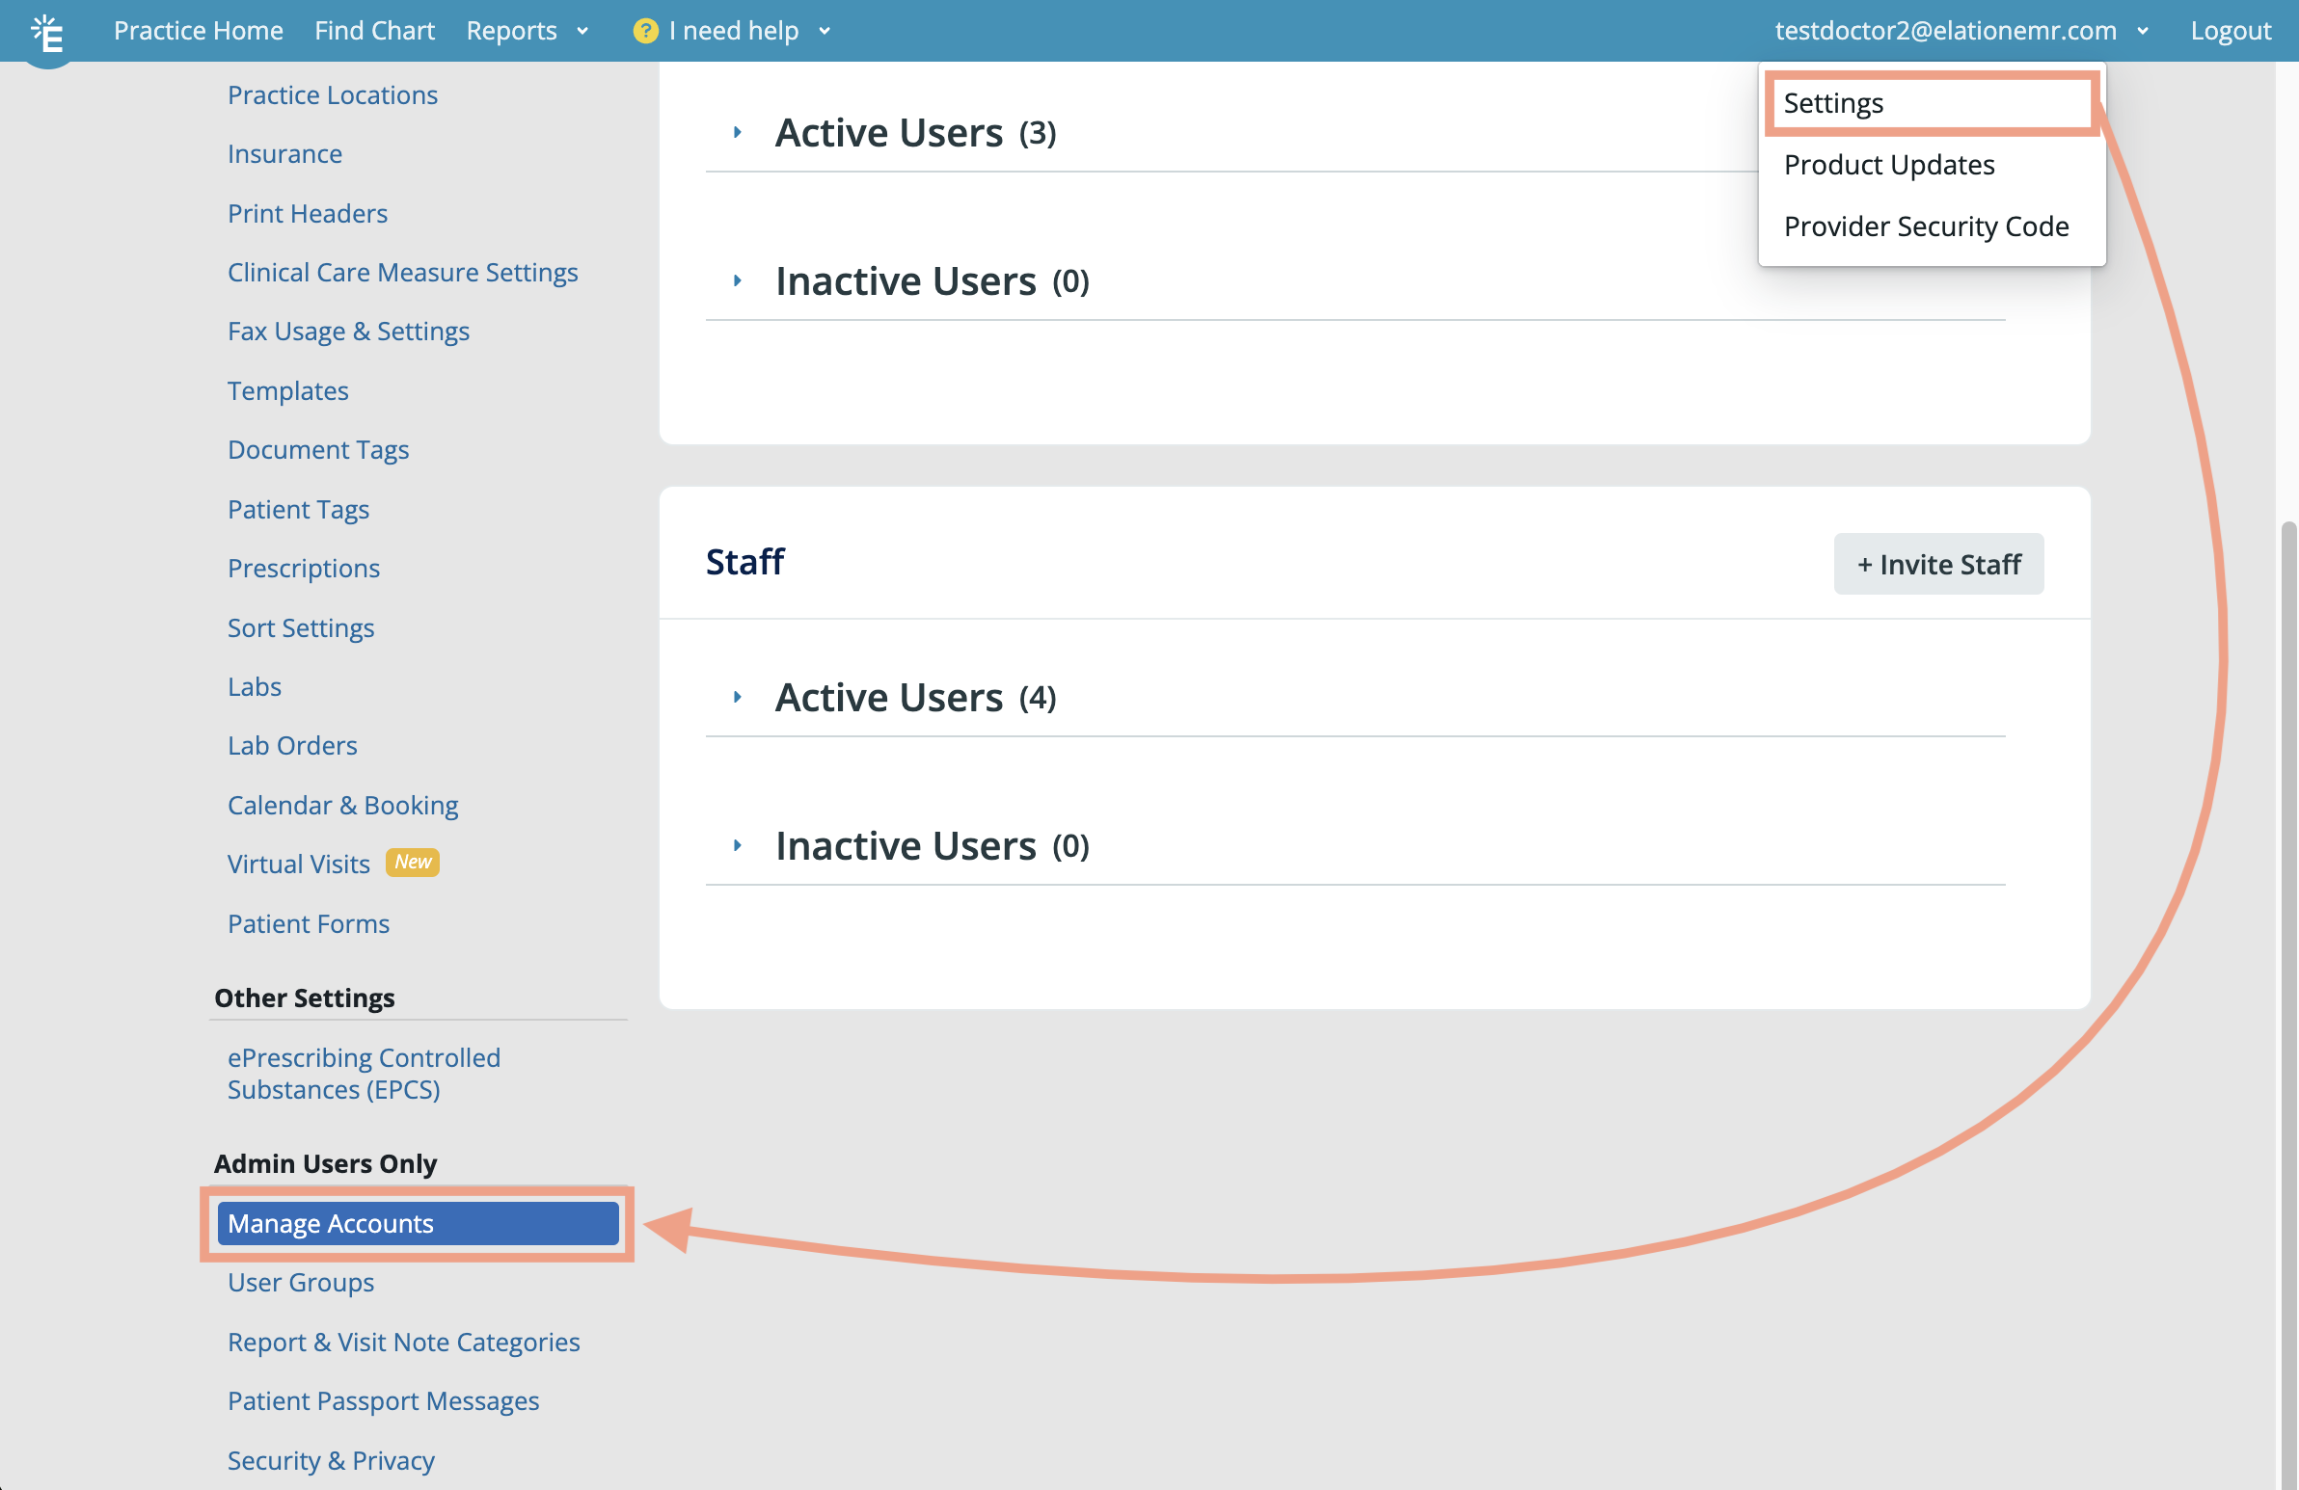The width and height of the screenshot is (2299, 1490).
Task: Select Provider Security Code option
Action: point(1925,226)
